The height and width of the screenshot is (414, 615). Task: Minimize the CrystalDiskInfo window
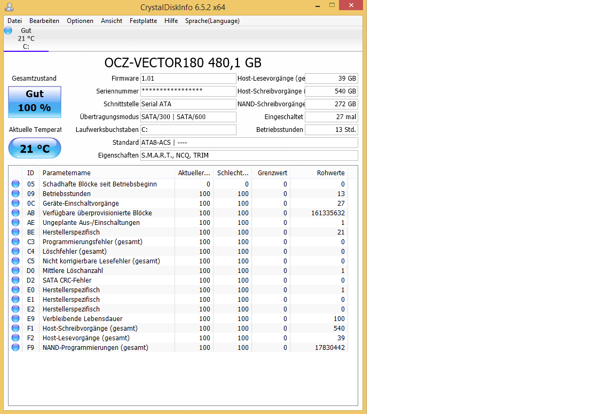click(x=318, y=5)
